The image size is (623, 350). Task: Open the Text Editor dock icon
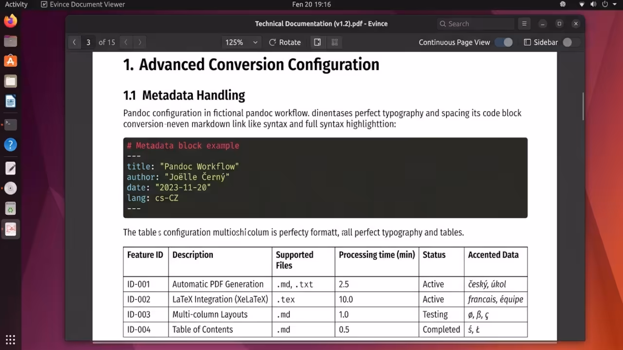pyautogui.click(x=10, y=168)
